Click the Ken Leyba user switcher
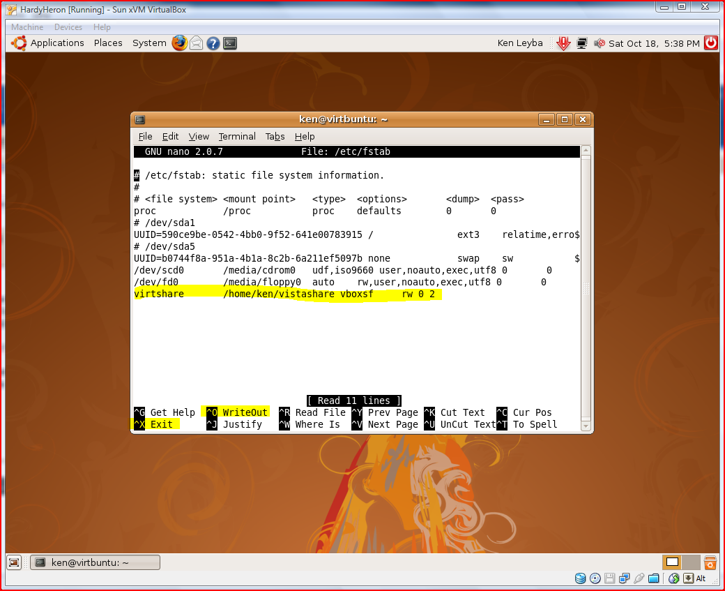This screenshot has width=725, height=591. [520, 43]
